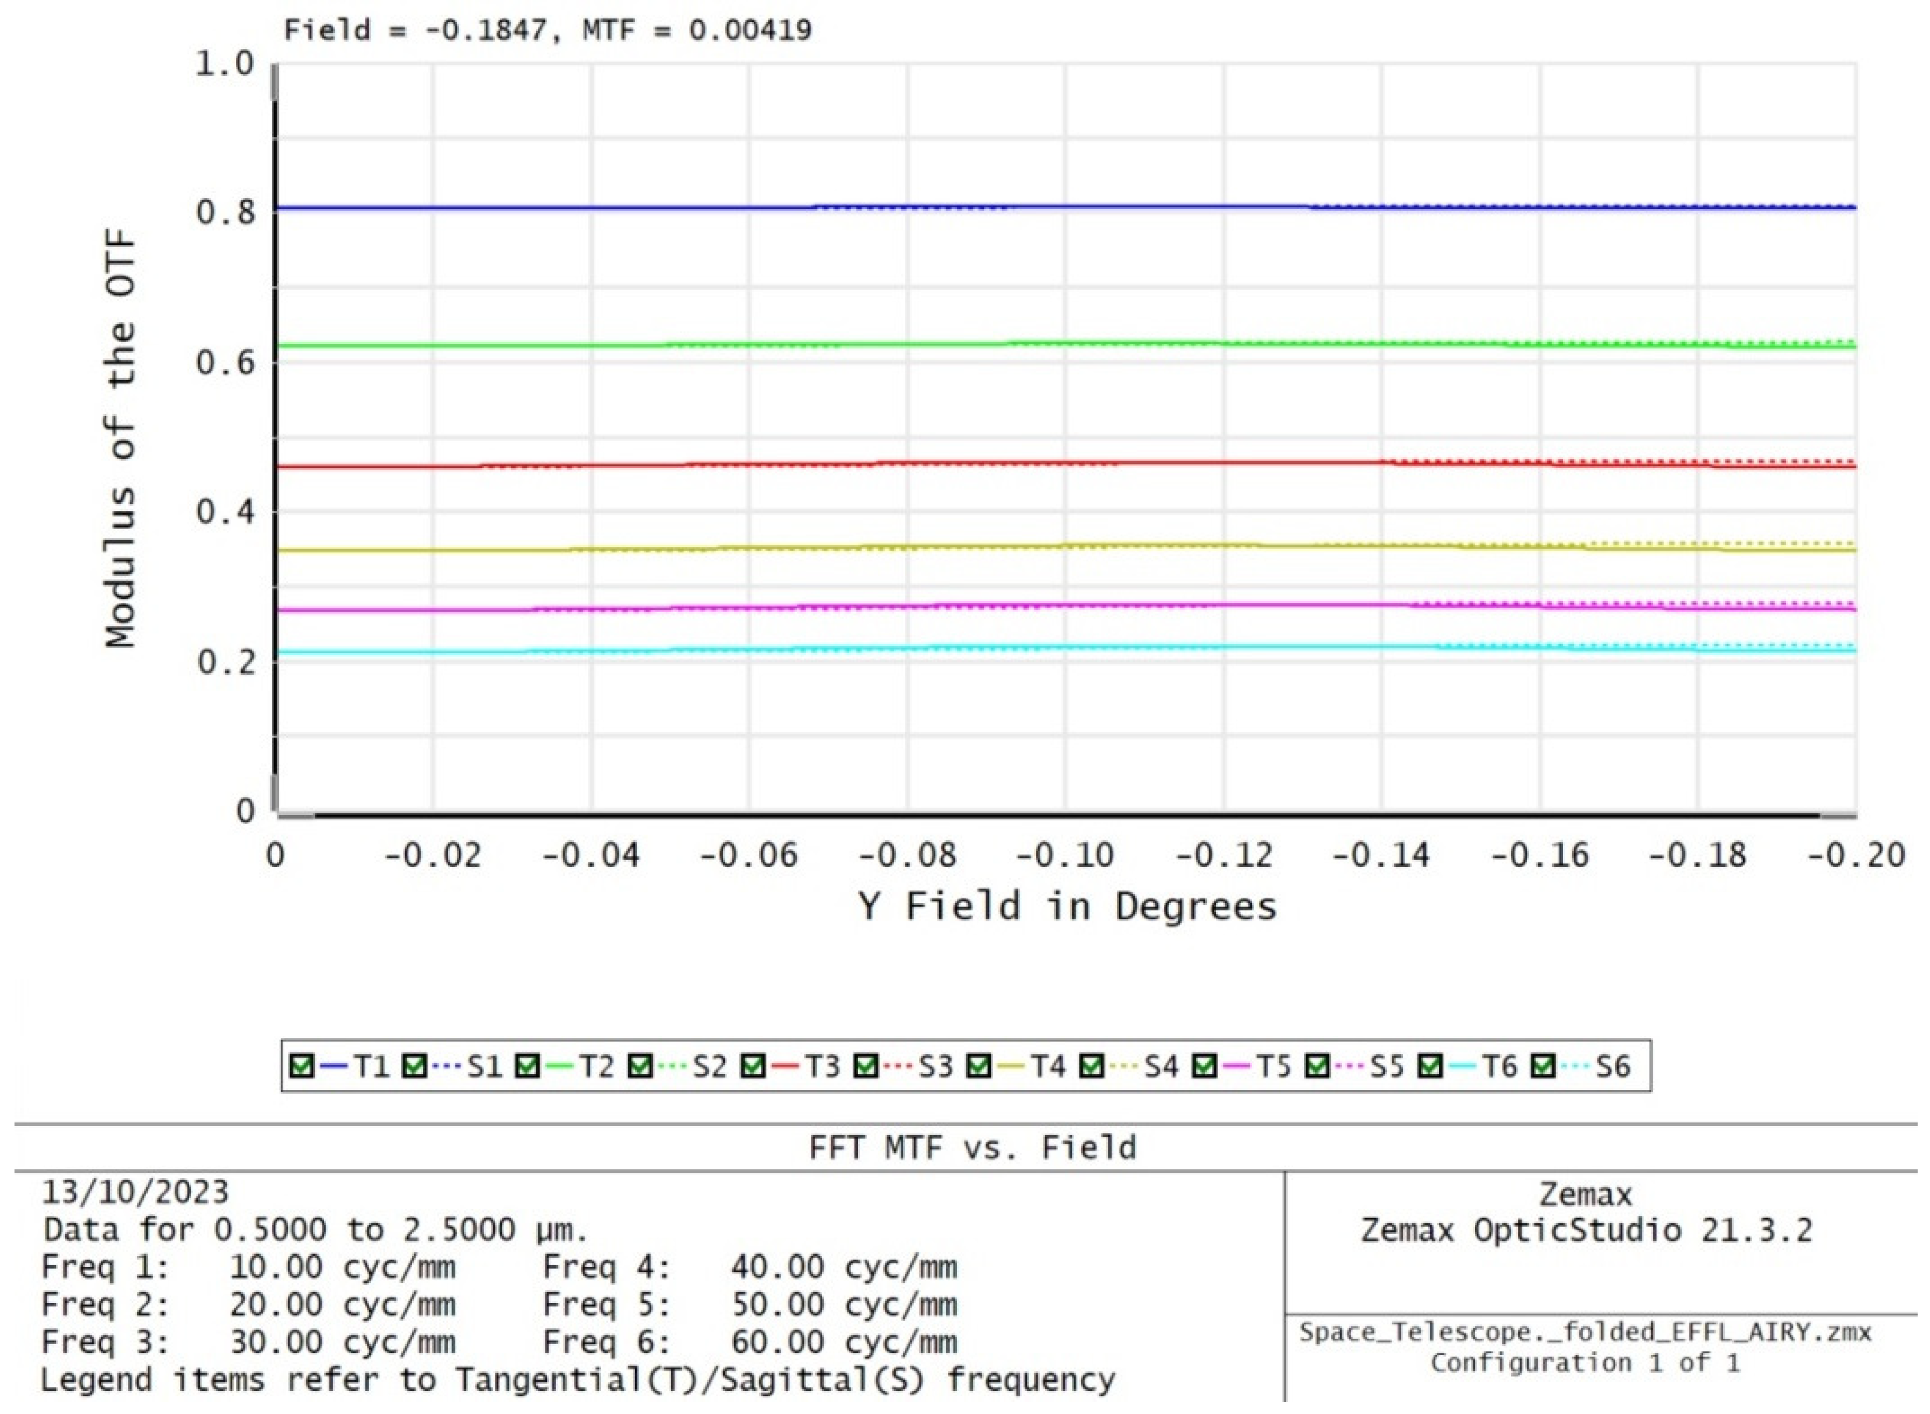The height and width of the screenshot is (1414, 1930).
Task: Uncheck the S5 dotted curve checkbox
Action: pyautogui.click(x=1317, y=1066)
